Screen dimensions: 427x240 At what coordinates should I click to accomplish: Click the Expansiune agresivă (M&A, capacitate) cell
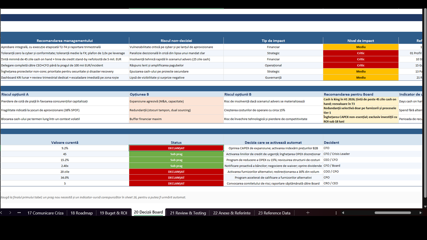[x=176, y=101]
